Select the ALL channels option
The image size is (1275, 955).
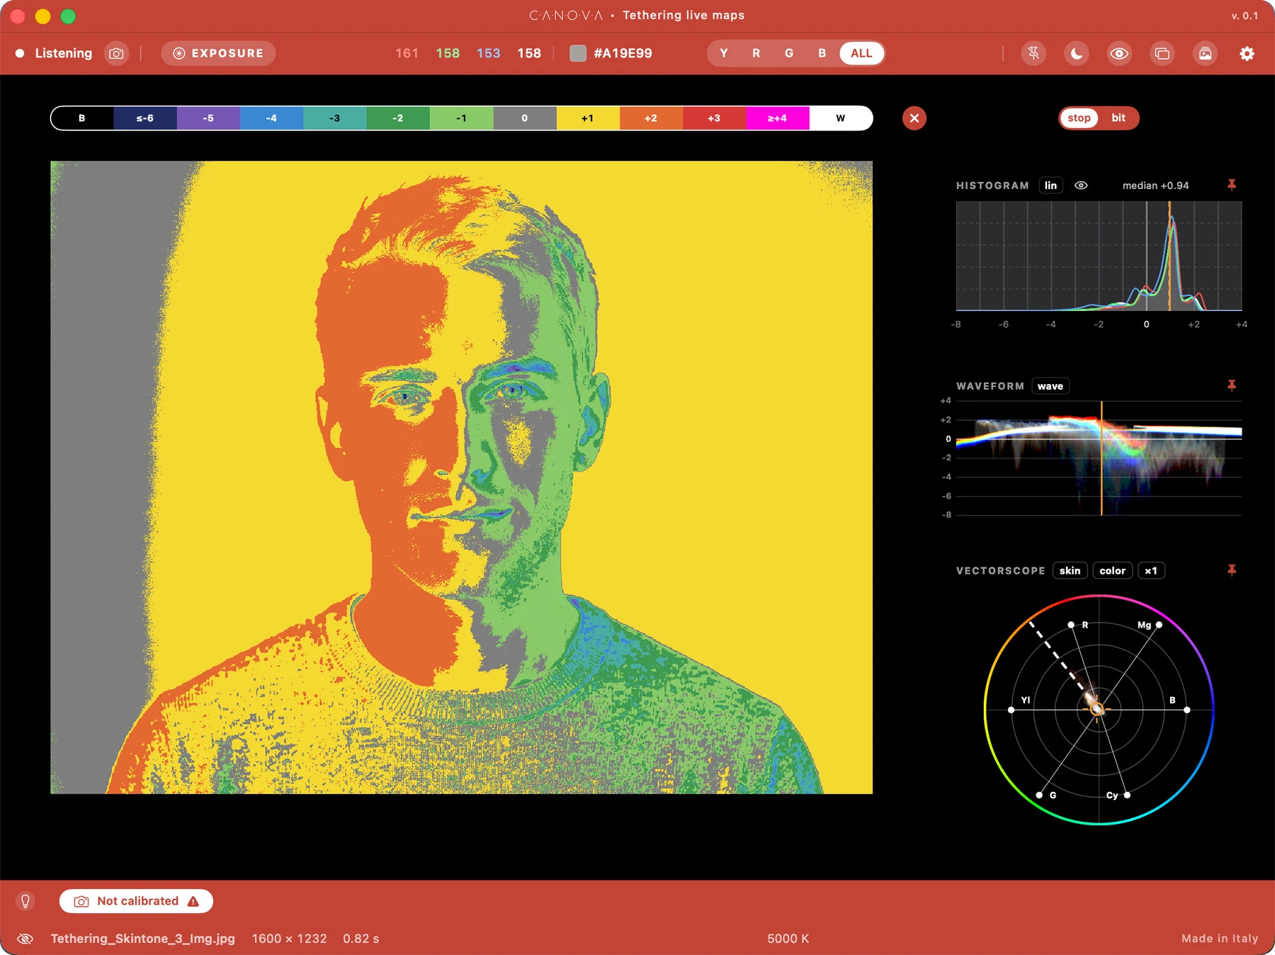point(861,53)
